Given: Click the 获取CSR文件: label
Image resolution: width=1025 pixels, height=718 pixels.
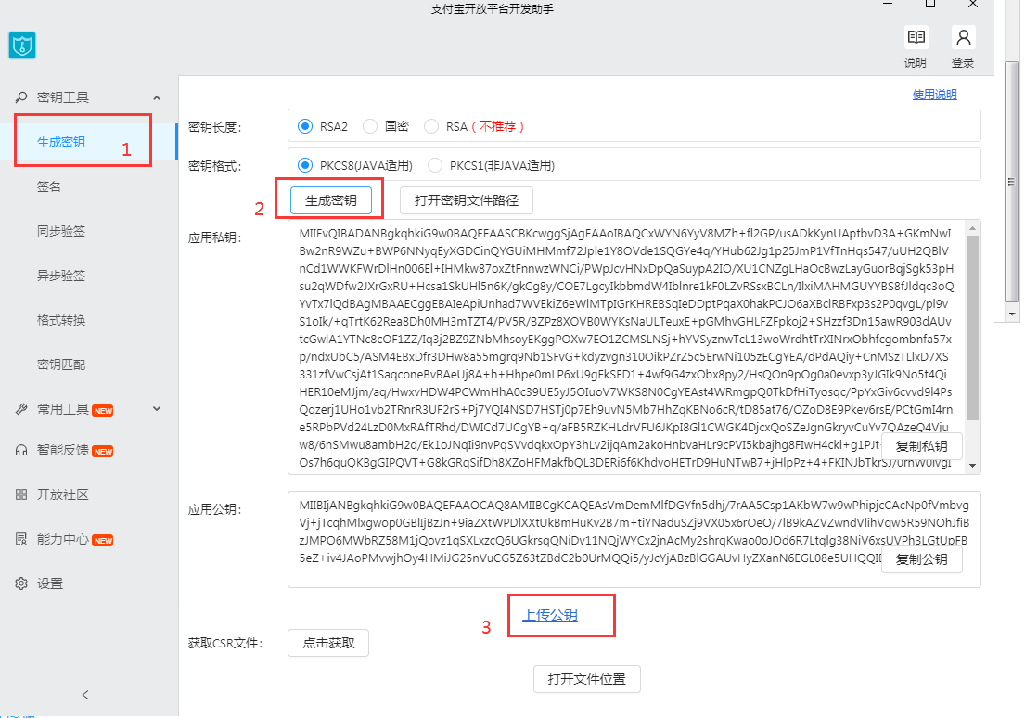Looking at the screenshot, I should tap(225, 644).
